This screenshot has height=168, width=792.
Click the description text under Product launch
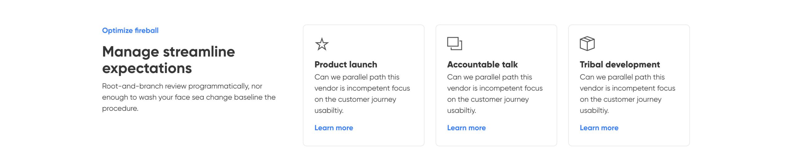pos(362,93)
